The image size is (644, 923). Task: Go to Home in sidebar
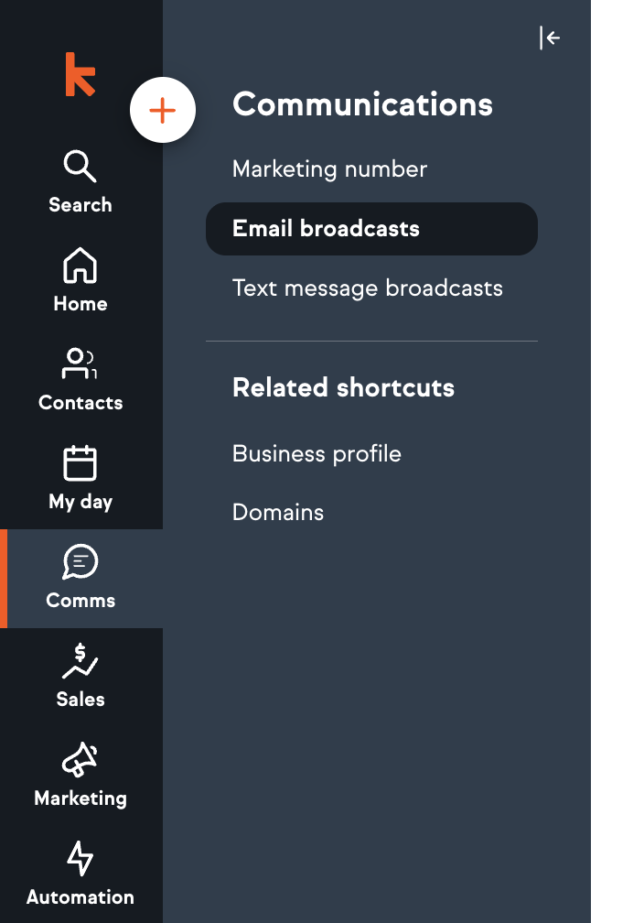pyautogui.click(x=80, y=280)
